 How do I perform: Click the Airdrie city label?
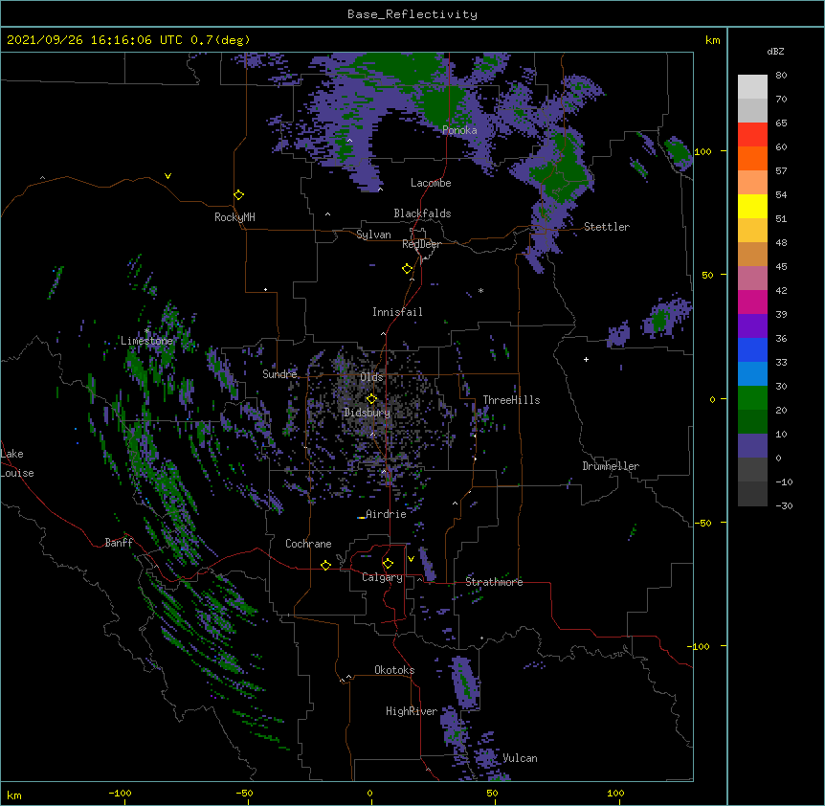tap(386, 514)
